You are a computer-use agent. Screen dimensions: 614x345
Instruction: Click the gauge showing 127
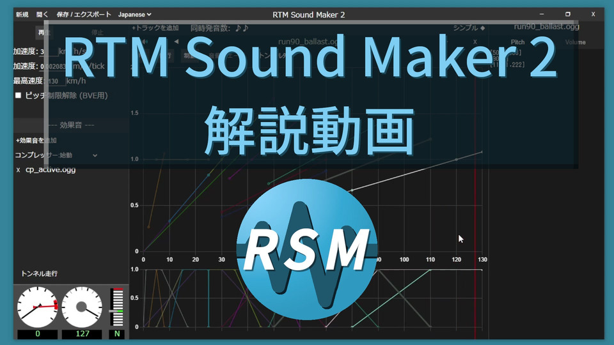click(81, 307)
